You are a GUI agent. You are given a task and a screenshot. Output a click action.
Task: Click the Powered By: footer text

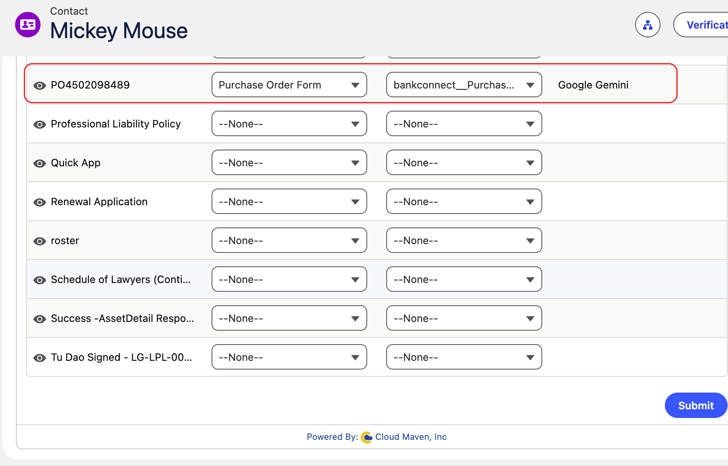tap(332, 437)
